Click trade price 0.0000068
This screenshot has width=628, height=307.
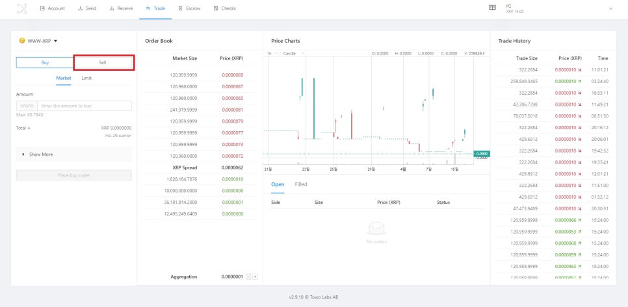(x=566, y=243)
